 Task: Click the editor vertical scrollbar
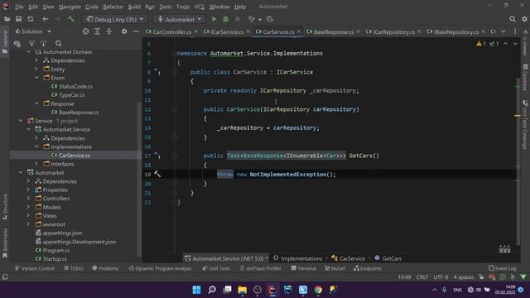coord(518,162)
